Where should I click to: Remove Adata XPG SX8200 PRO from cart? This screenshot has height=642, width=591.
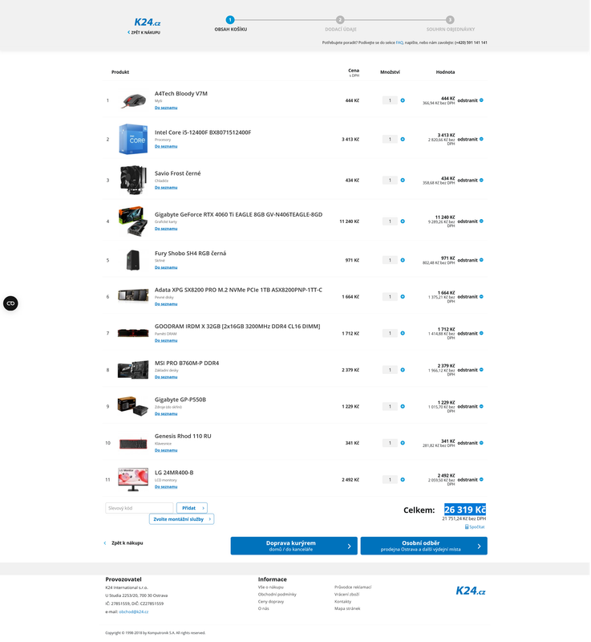coord(472,297)
